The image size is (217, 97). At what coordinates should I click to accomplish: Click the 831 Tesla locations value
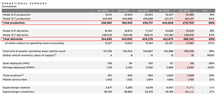point(110,75)
